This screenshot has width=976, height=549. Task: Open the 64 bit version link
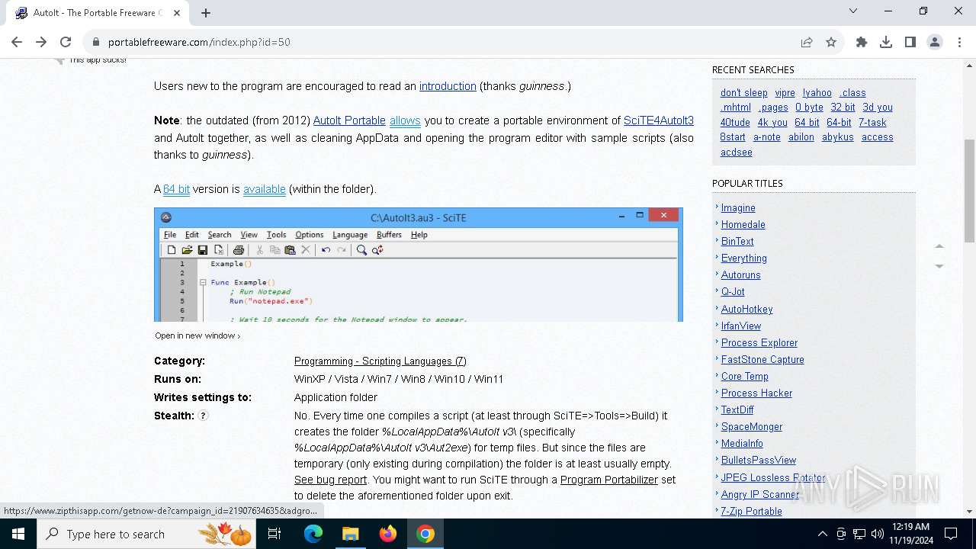click(x=176, y=189)
